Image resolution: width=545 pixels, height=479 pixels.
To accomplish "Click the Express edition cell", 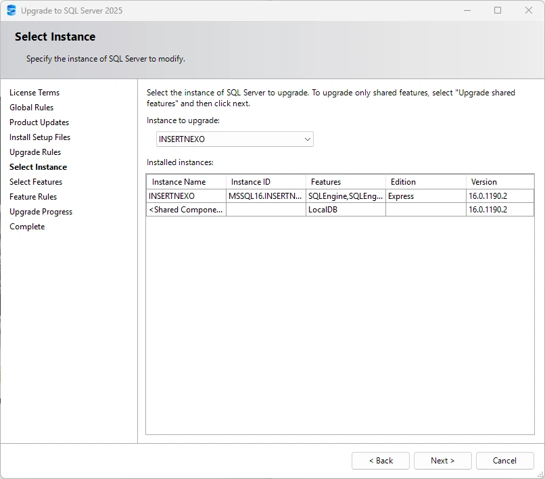I will (426, 196).
